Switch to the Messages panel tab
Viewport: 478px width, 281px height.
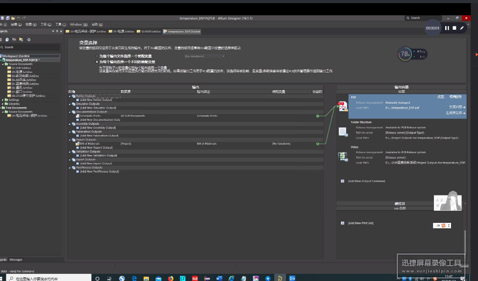16,260
